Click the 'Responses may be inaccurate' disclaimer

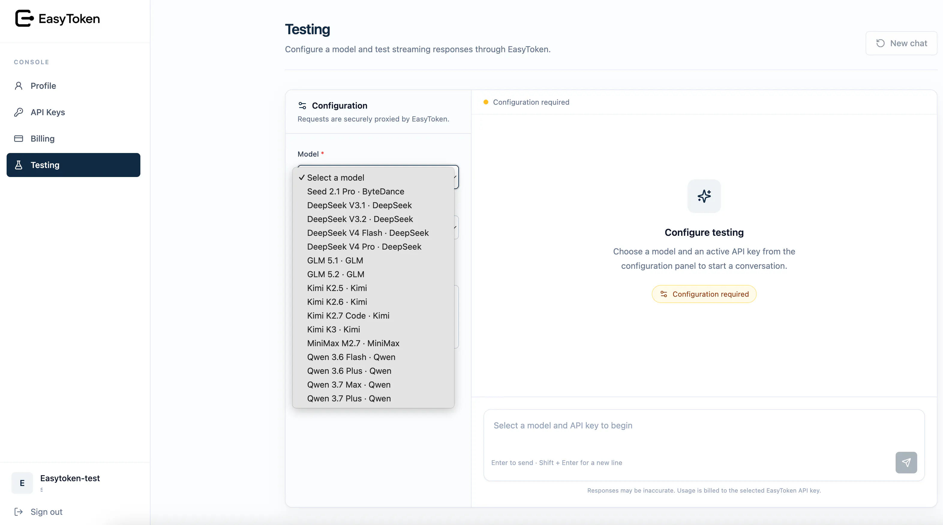click(x=704, y=490)
